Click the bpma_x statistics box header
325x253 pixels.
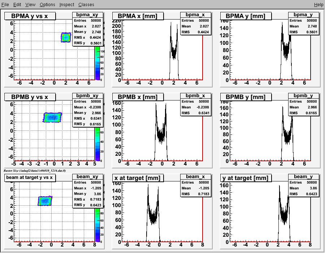pyautogui.click(x=195, y=15)
